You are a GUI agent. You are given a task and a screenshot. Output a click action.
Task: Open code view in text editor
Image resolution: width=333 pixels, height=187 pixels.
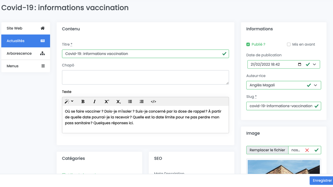pyautogui.click(x=153, y=102)
